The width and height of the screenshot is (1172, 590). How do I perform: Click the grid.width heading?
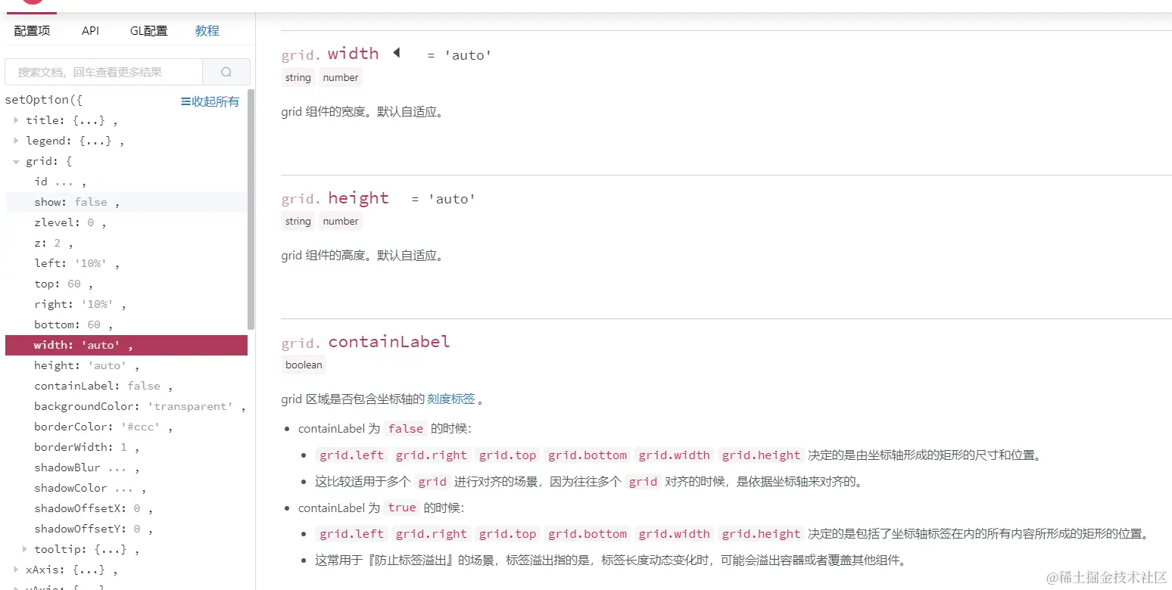click(330, 54)
